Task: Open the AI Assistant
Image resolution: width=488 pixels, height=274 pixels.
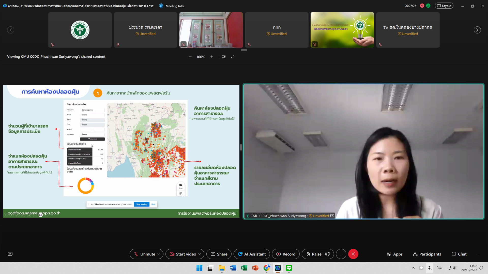Action: tap(252, 254)
